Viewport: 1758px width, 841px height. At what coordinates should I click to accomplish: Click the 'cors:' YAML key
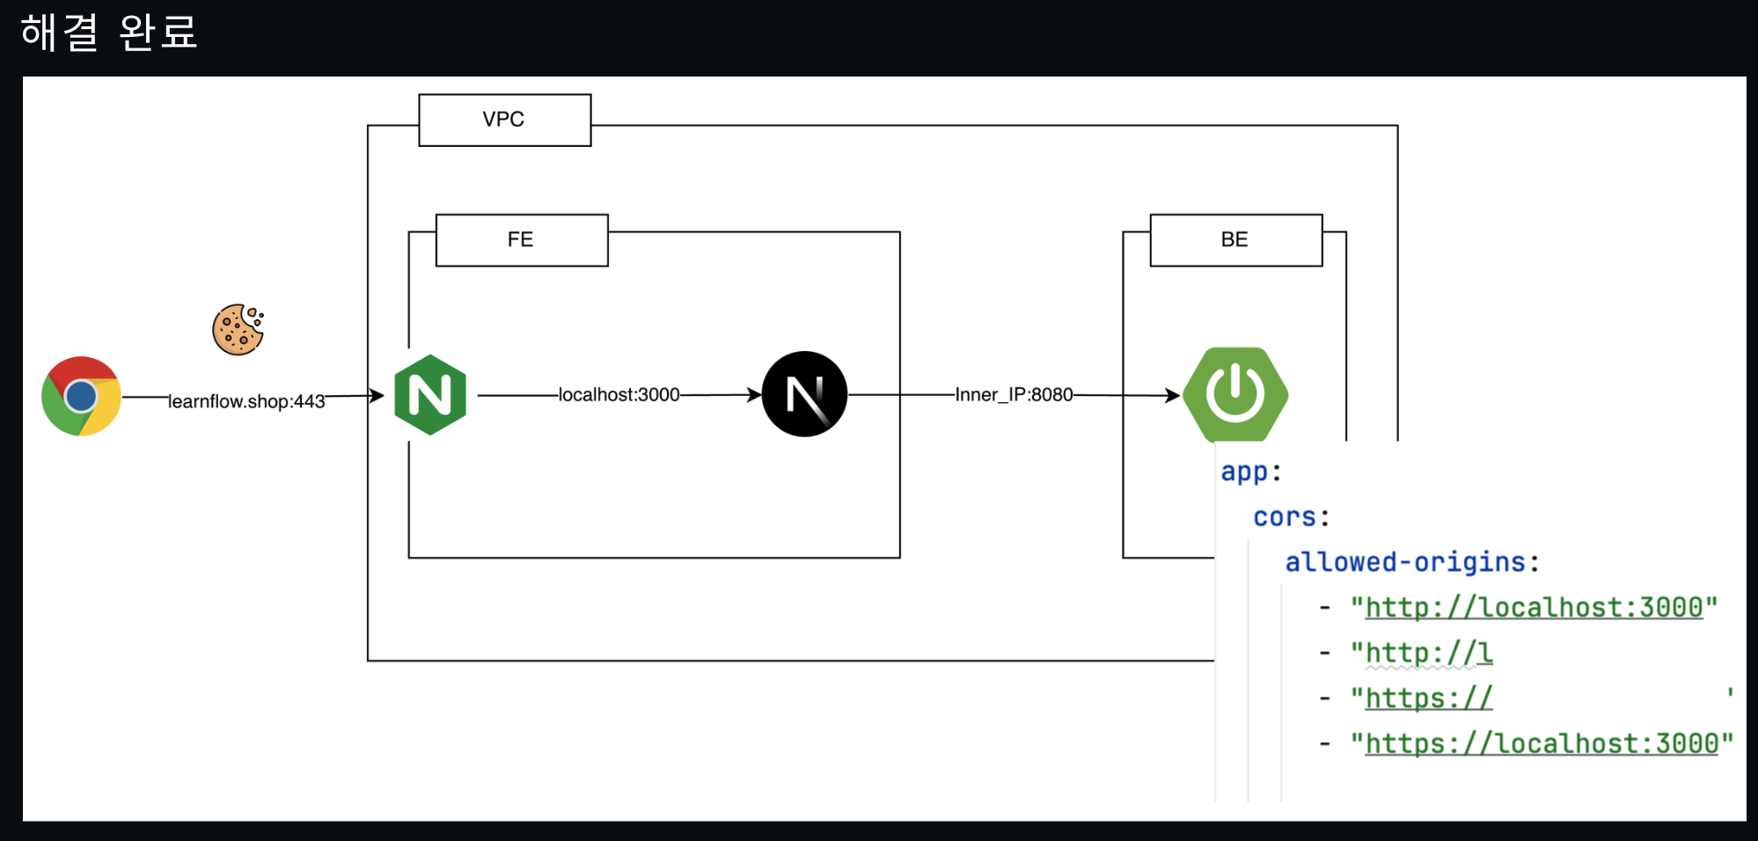(1291, 516)
